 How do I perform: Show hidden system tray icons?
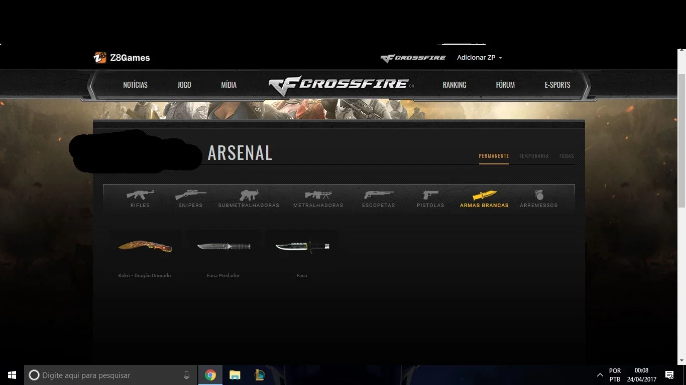(600, 375)
